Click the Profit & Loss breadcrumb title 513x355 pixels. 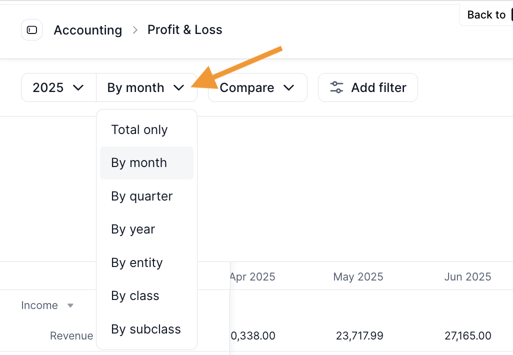click(x=184, y=29)
